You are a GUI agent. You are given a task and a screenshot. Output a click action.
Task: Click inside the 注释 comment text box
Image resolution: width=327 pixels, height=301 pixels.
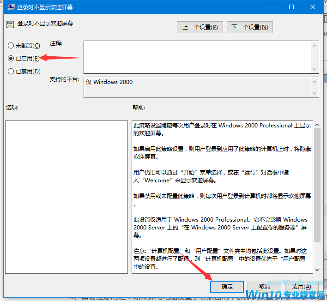197,57
